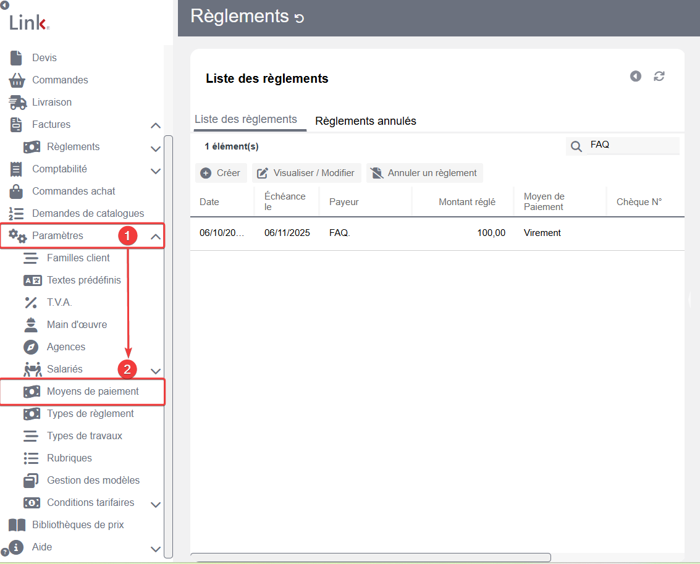The height and width of the screenshot is (564, 700).
Task: Select the Textes prédéfinis language icon
Action: point(32,280)
